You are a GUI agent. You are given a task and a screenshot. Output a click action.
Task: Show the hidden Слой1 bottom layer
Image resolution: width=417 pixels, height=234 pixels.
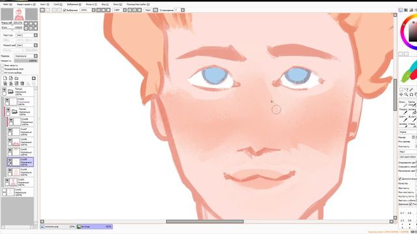tap(5, 190)
